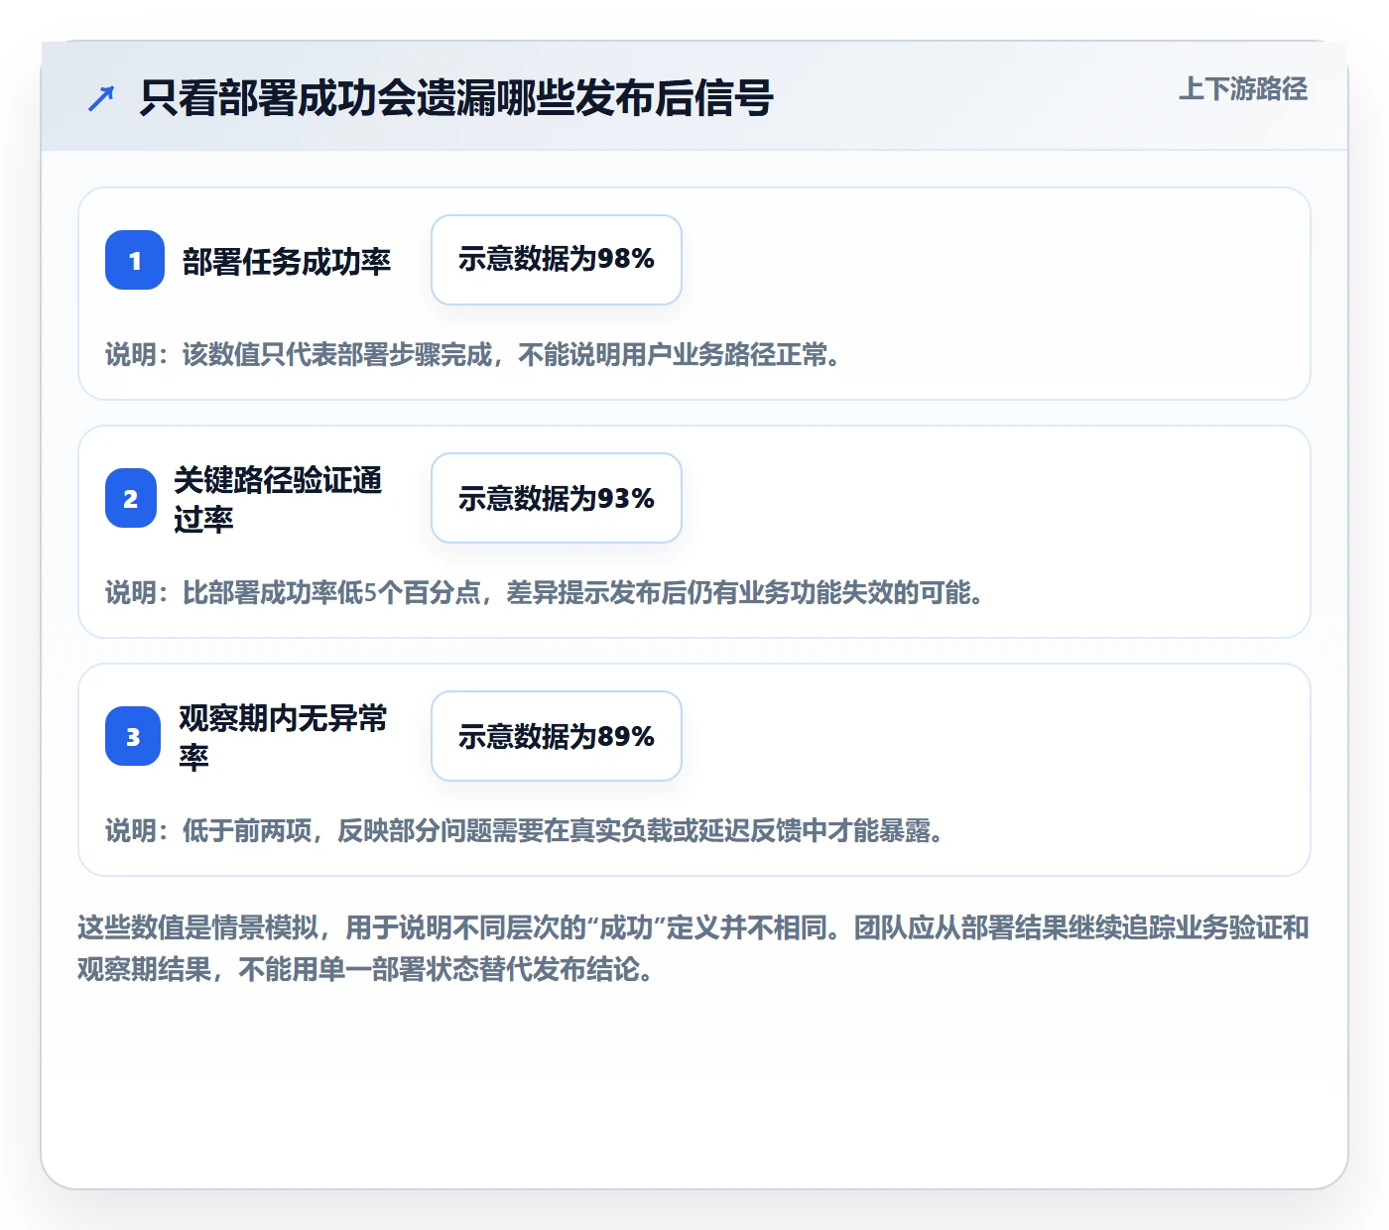This screenshot has width=1389, height=1230.
Task: Click the note starting 说明：该数值只代表部署步骤完成
Action: point(474,354)
